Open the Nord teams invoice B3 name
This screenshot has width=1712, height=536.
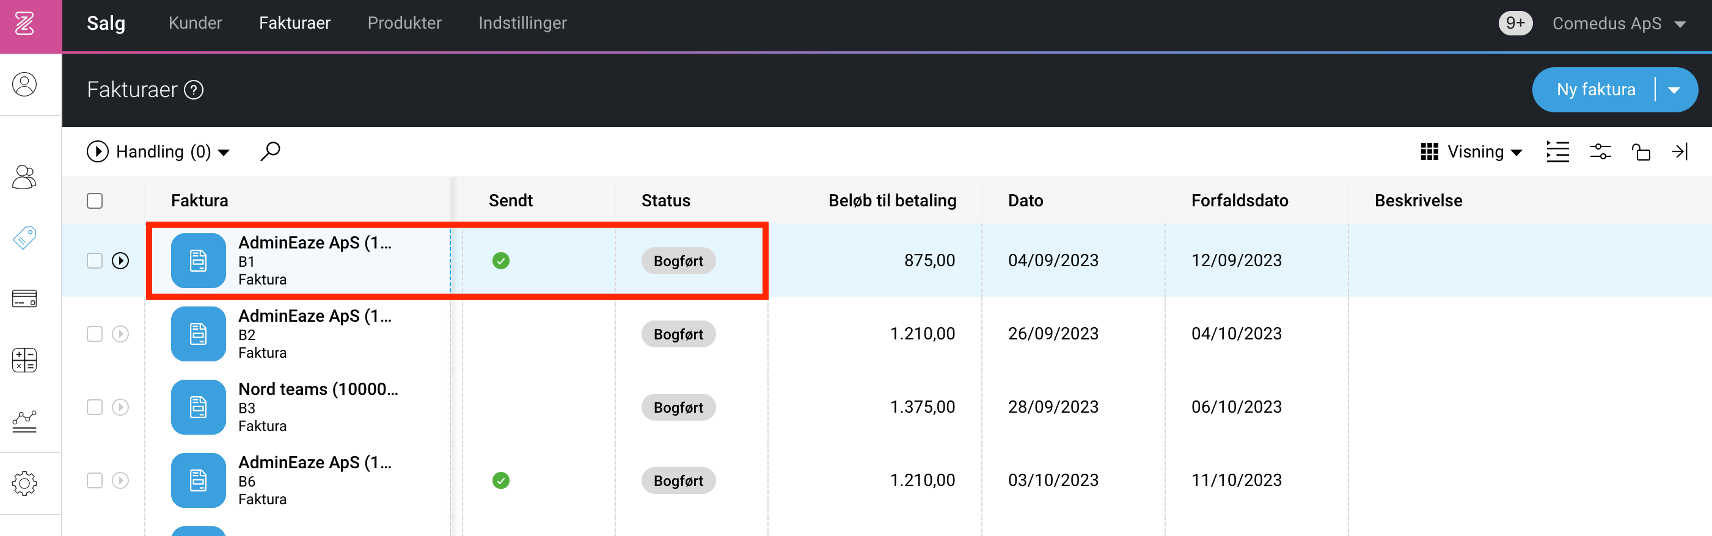point(318,389)
